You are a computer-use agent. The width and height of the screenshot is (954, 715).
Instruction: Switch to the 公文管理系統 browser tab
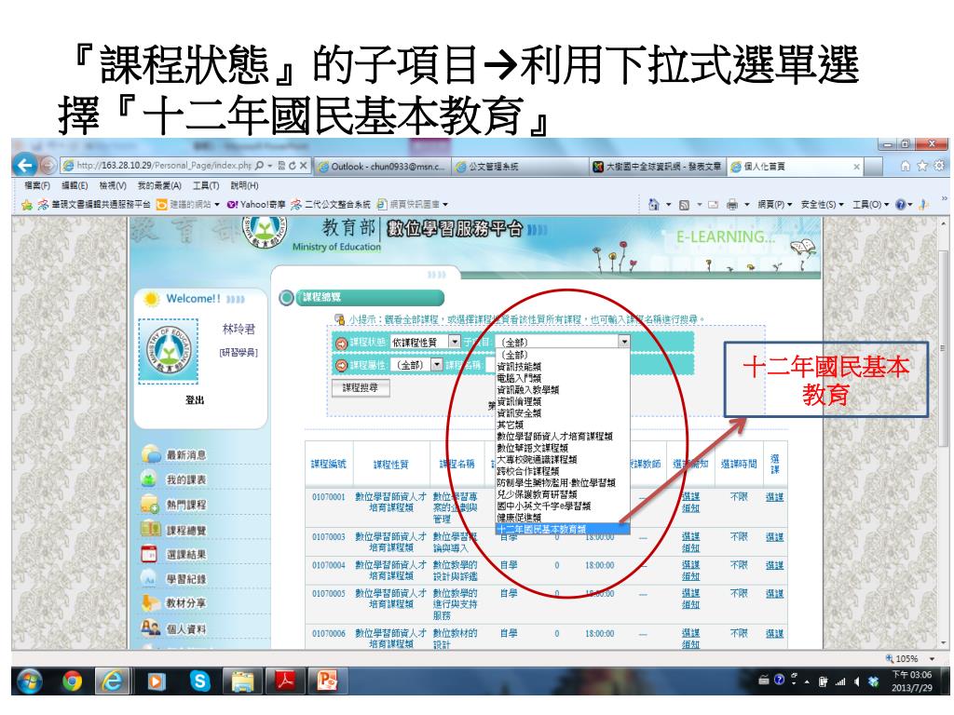[520, 166]
